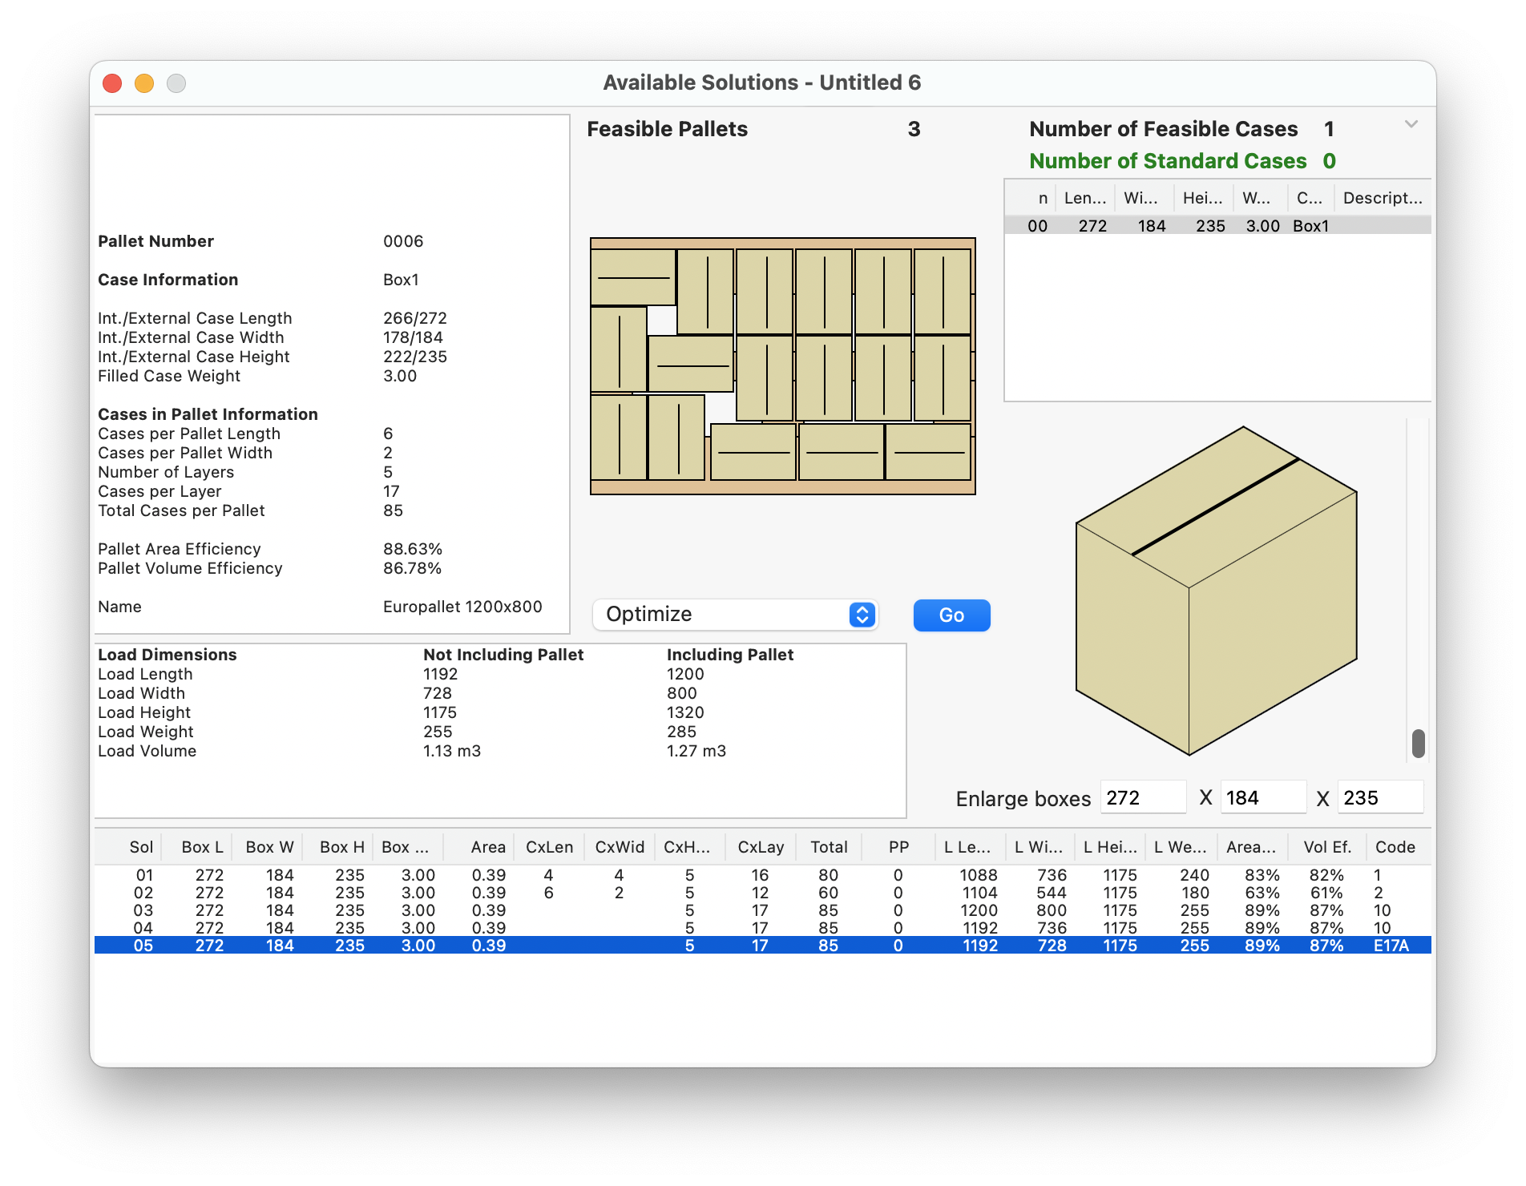Click the Pallet Number value 0006

pyautogui.click(x=403, y=241)
